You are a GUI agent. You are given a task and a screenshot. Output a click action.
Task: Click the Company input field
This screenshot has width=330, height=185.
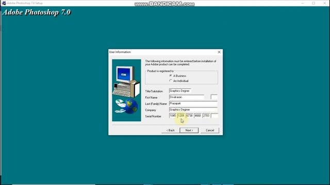pos(193,109)
